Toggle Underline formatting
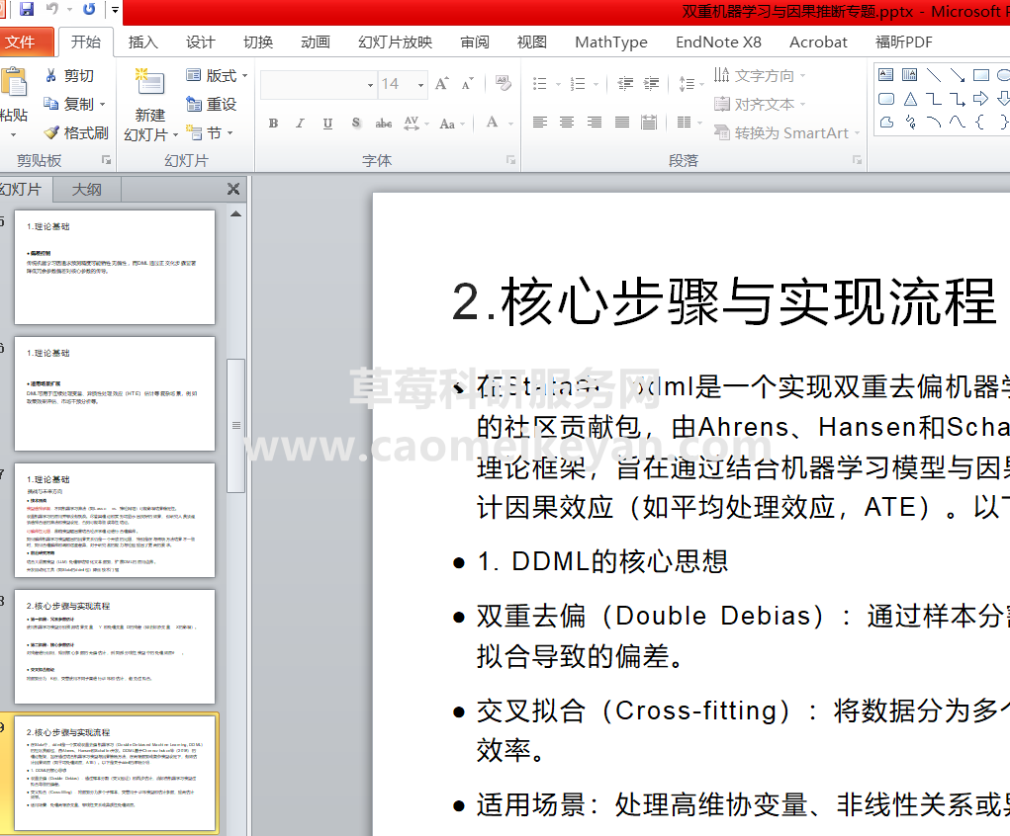The height and width of the screenshot is (836, 1010). 327,124
